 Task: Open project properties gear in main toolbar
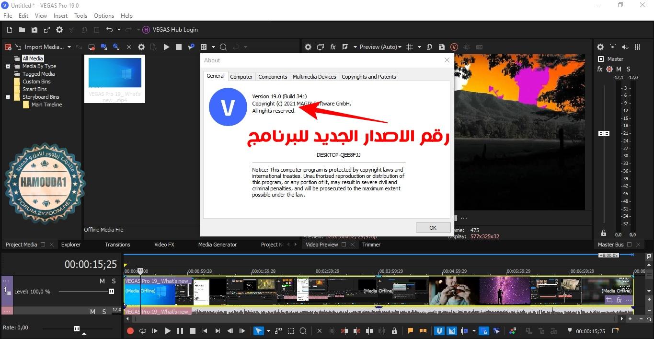pyautogui.click(x=59, y=30)
